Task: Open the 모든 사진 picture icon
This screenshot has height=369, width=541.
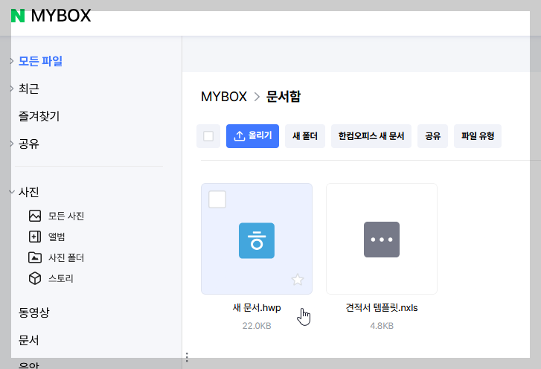Action: 35,216
